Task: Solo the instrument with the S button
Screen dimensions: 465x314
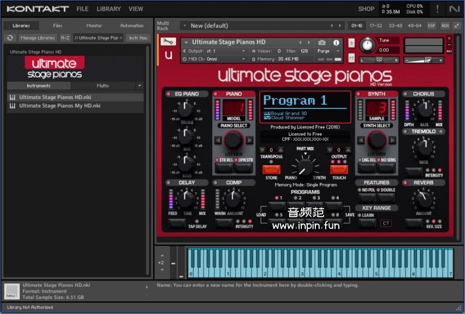Action: (351, 42)
